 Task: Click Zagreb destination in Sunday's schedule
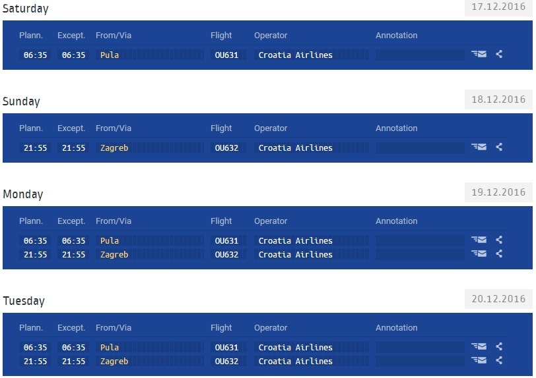114,148
